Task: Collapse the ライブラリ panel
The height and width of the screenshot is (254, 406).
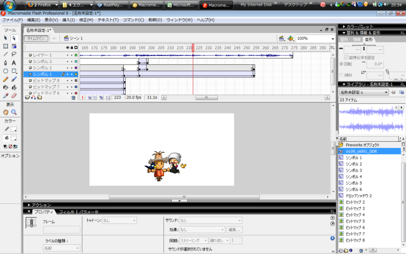Action: coord(344,84)
